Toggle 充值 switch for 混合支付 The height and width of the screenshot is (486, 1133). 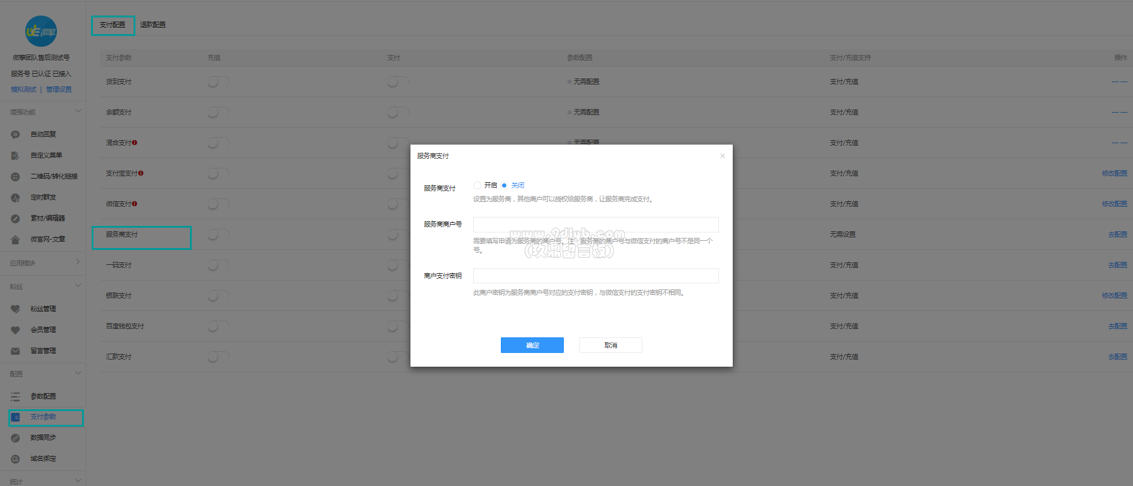click(x=218, y=143)
